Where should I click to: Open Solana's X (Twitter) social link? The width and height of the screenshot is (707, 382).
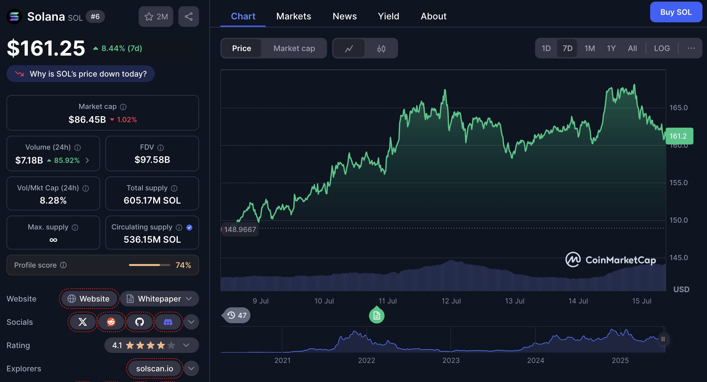pos(83,322)
